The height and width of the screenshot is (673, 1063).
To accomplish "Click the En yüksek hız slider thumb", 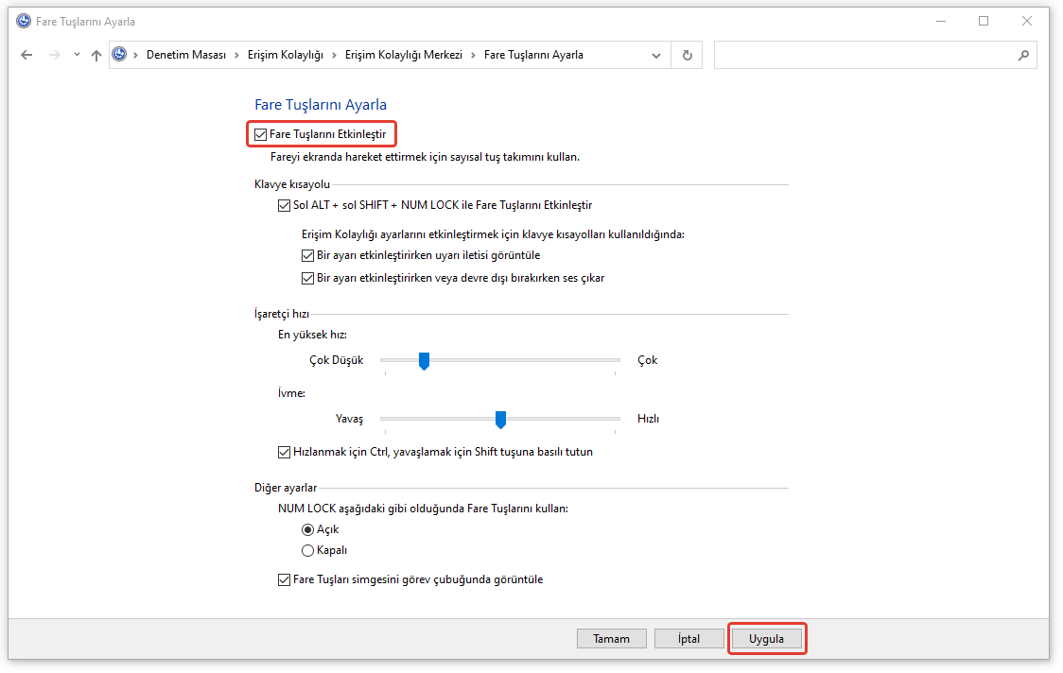I will [x=424, y=360].
